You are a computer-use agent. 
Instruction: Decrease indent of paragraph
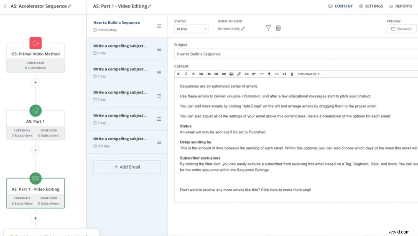pyautogui.click(x=216, y=74)
